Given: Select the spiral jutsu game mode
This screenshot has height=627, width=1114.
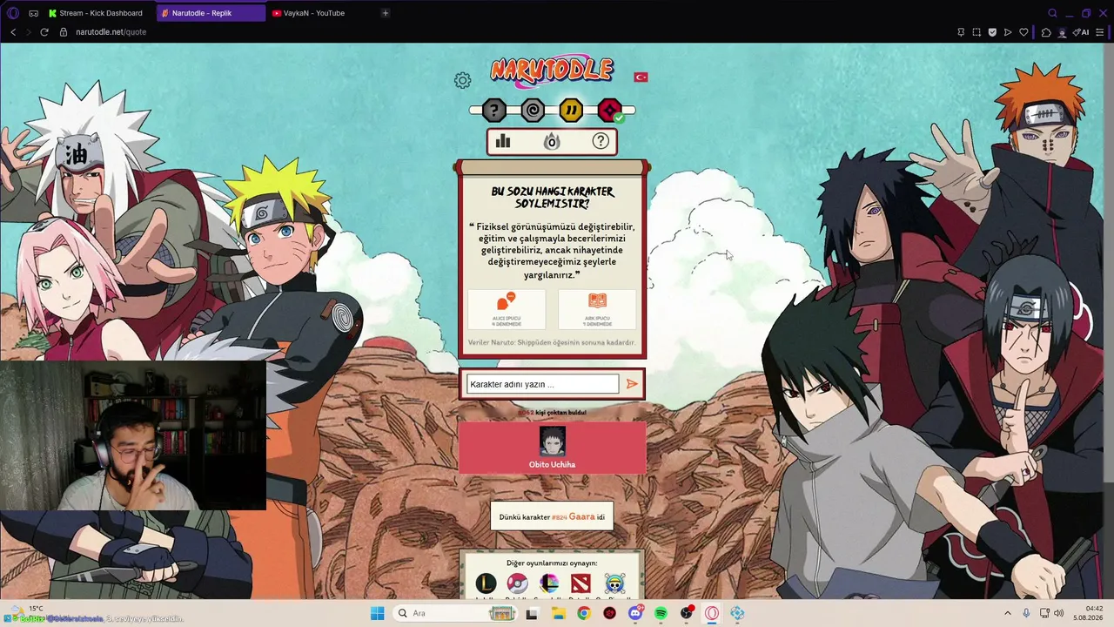Looking at the screenshot, I should coord(533,111).
